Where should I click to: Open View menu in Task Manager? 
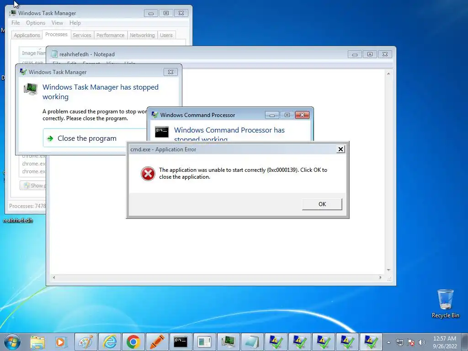[x=57, y=23]
